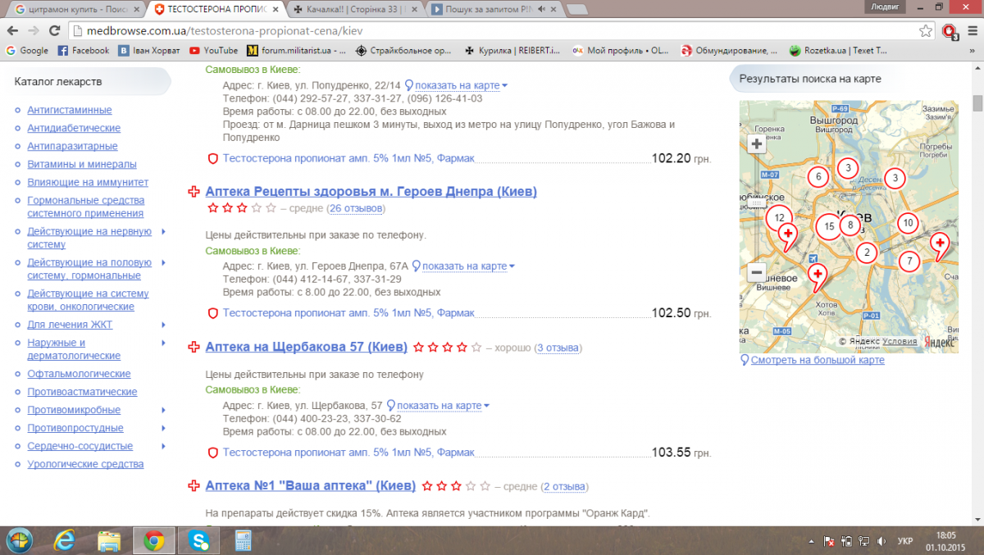Open map cluster marker with number 8
Image resolution: width=984 pixels, height=555 pixels.
point(851,225)
